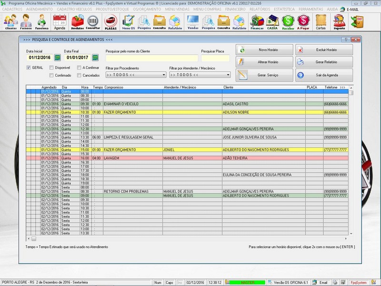Screen dimensions: 381x286
Task: Expand the Filtrar por Atendente / Mecânico dropdown
Action: pos(228,75)
